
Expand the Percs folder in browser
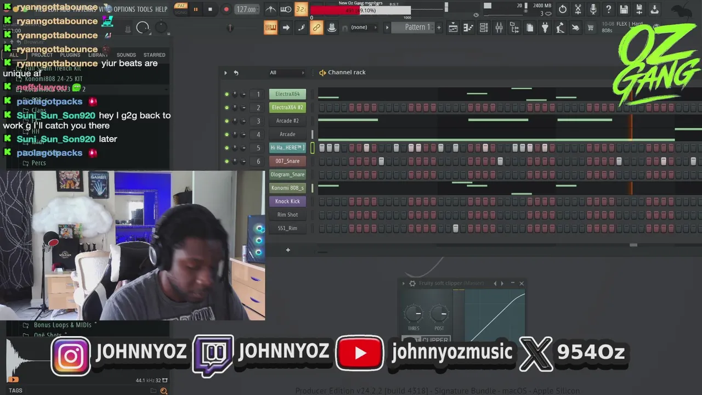pyautogui.click(x=38, y=163)
